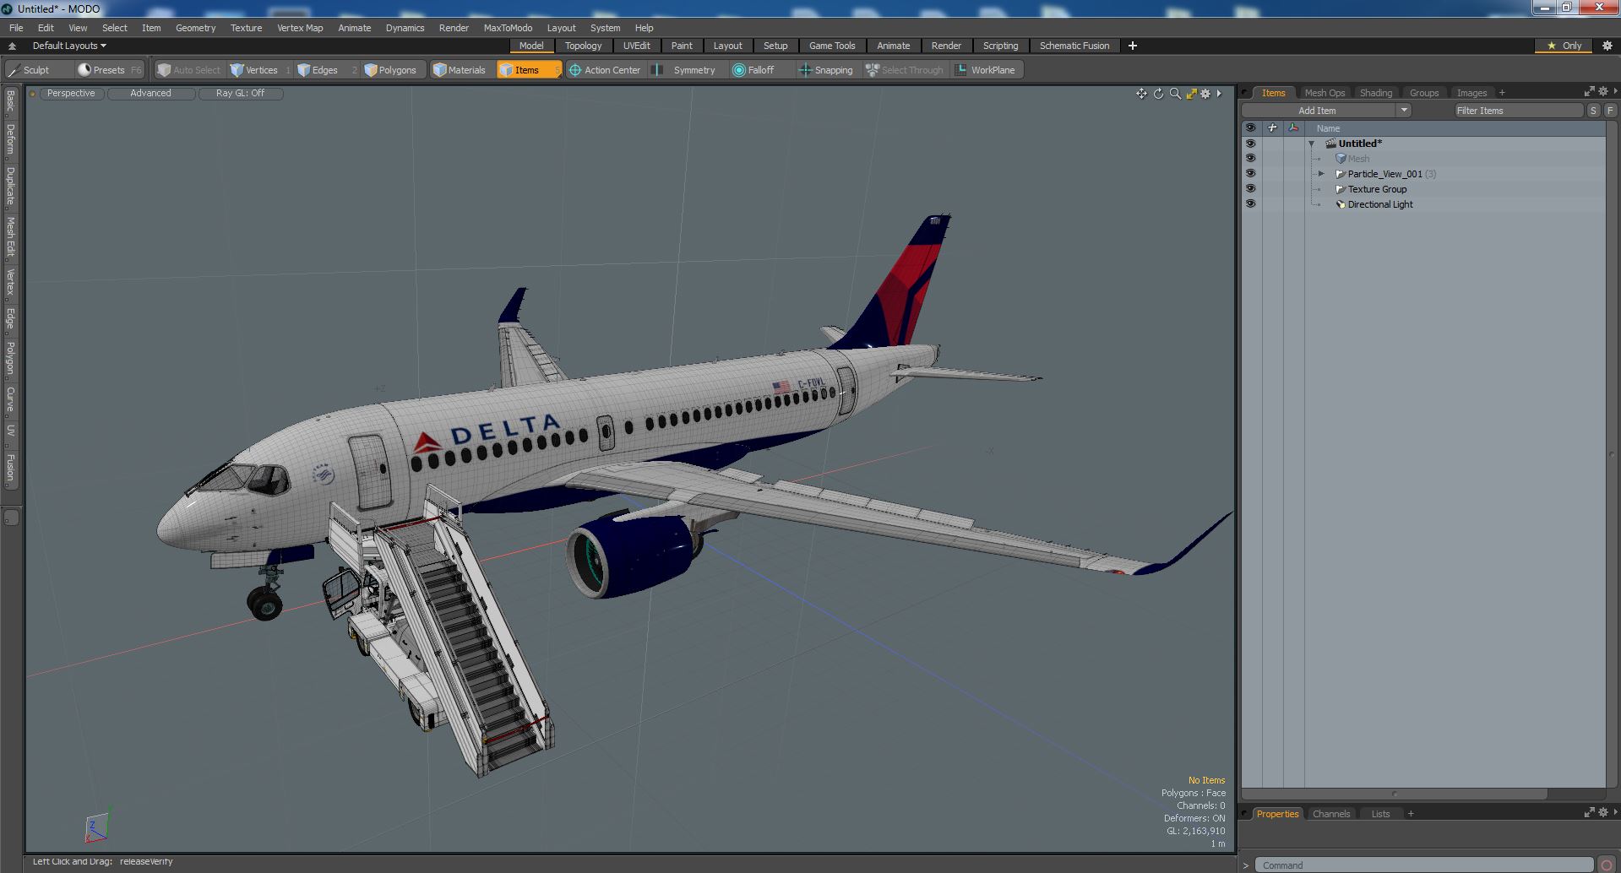The height and width of the screenshot is (873, 1621).
Task: Open the File menu
Action: (x=16, y=28)
